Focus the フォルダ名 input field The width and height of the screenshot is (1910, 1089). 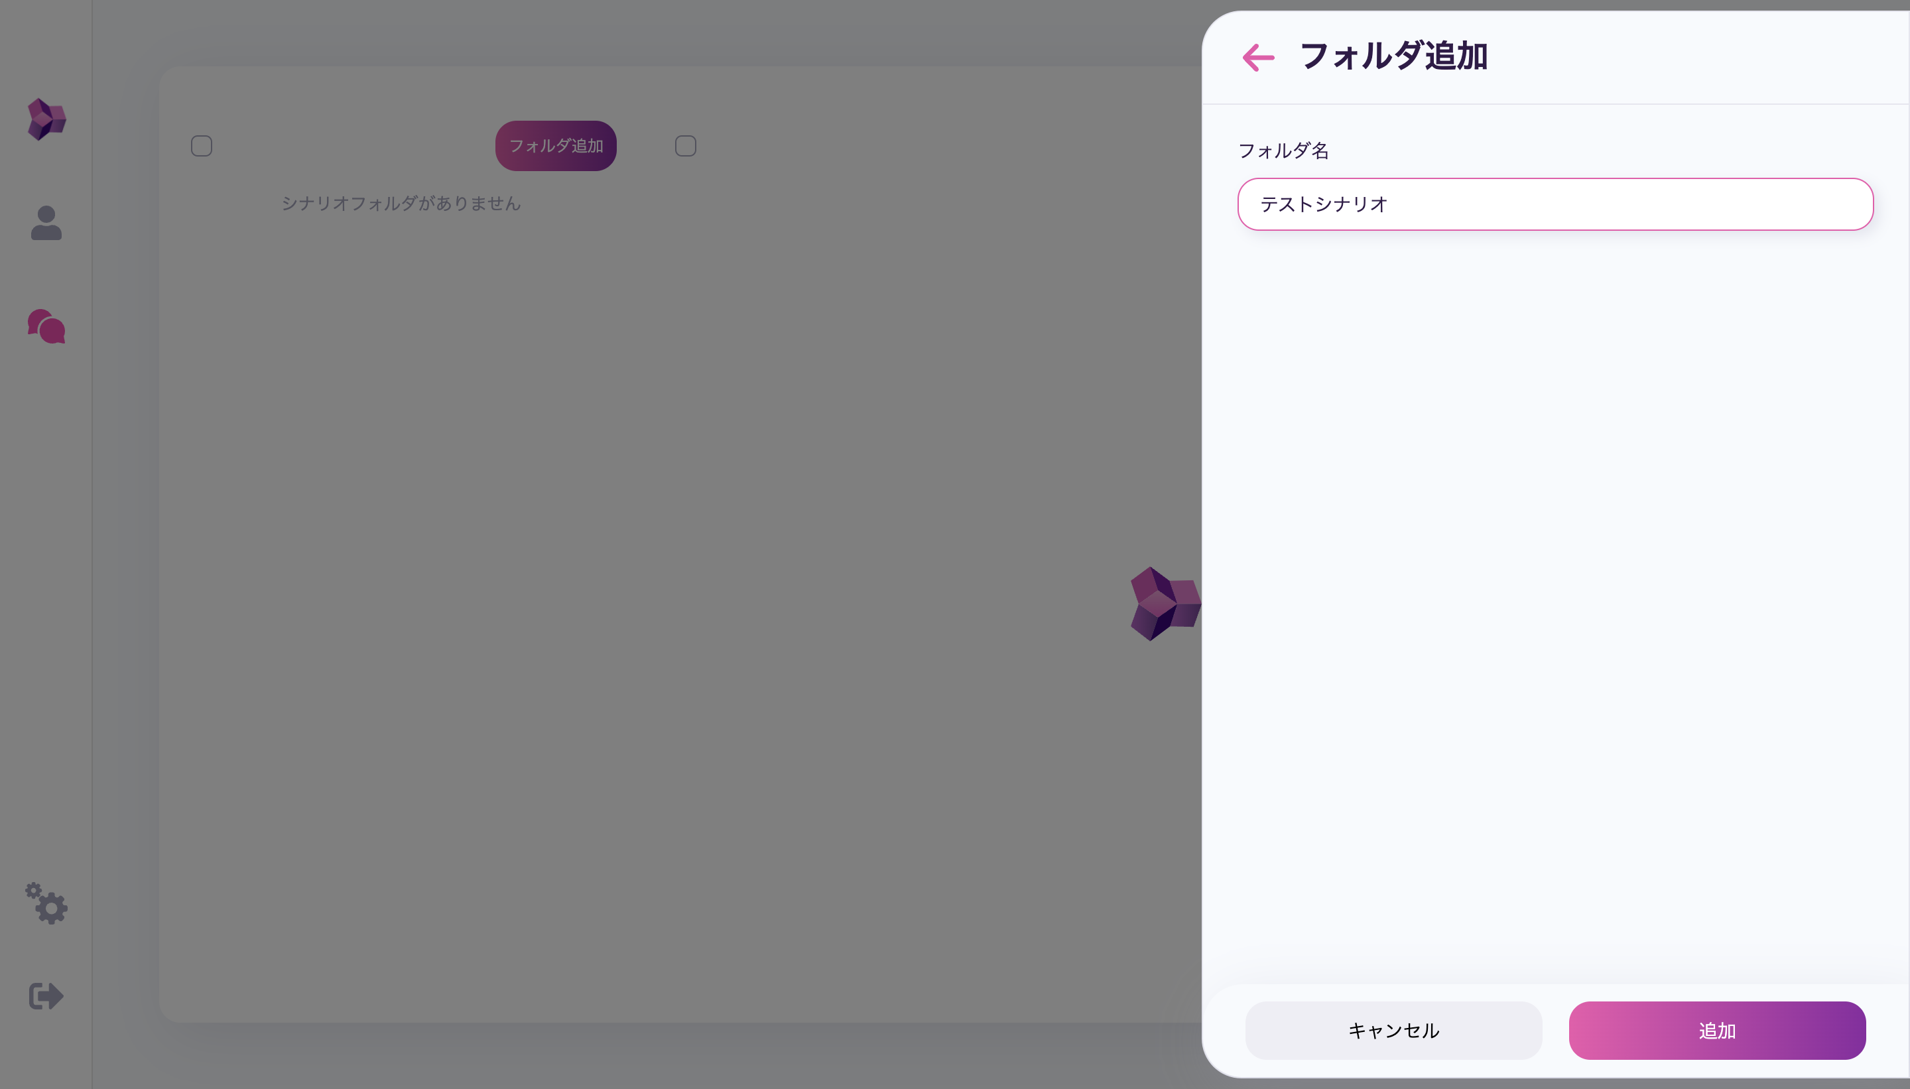[x=1555, y=204]
